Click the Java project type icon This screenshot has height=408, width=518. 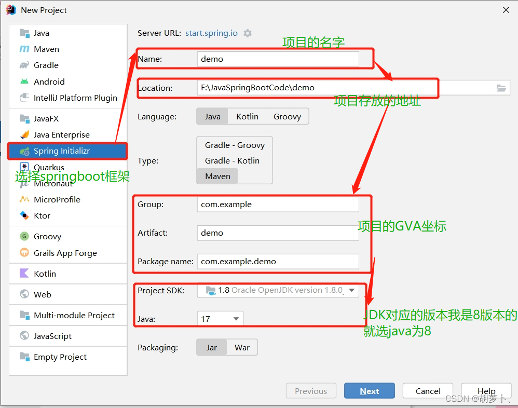(x=24, y=33)
